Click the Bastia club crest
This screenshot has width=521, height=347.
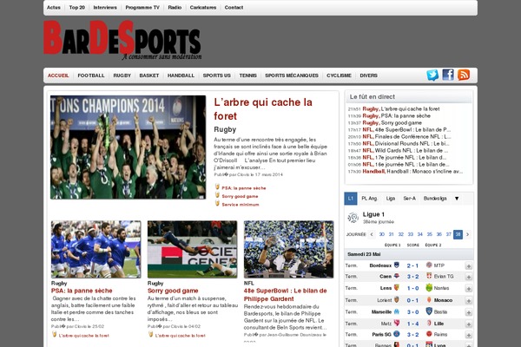click(x=429, y=311)
